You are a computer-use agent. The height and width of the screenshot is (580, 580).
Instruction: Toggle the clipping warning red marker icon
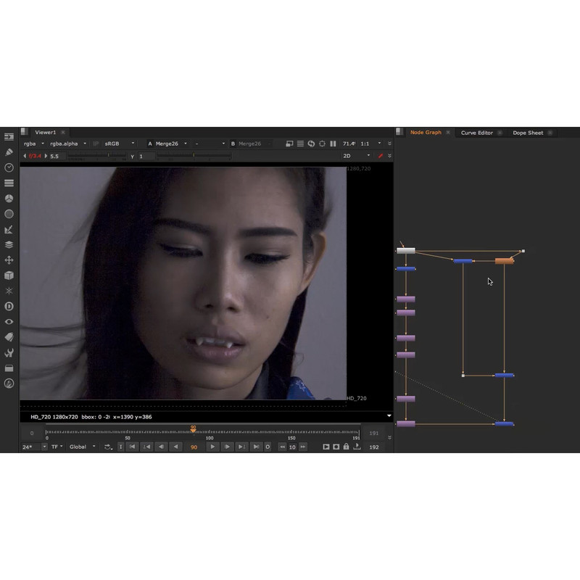tap(381, 156)
